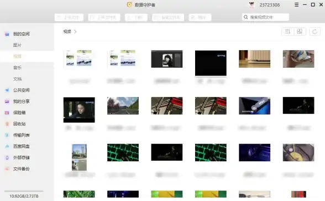Image resolution: width=325 pixels, height=201 pixels.
Task: Click the 新建文件夹 new folder button
Action: pos(168,18)
